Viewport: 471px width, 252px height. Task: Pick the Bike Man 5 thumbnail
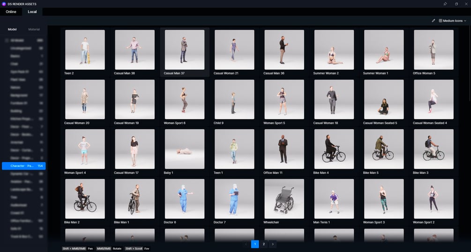pyautogui.click(x=384, y=149)
